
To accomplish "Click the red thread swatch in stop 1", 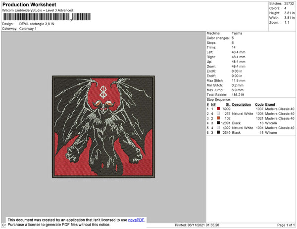I will click(x=218, y=109).
